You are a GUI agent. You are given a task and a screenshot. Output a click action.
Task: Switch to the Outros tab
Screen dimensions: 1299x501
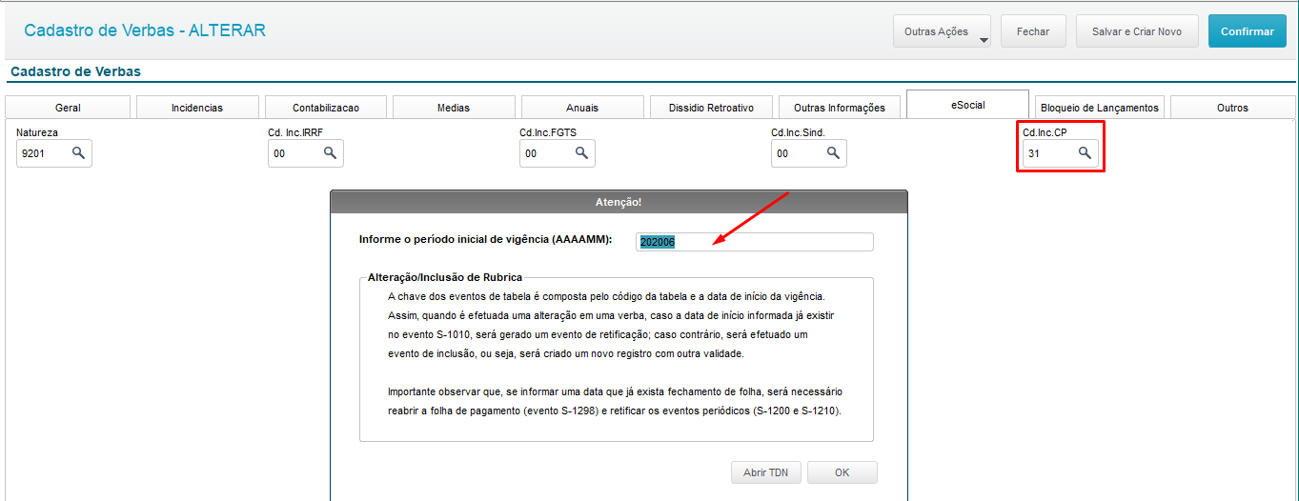pyautogui.click(x=1232, y=108)
